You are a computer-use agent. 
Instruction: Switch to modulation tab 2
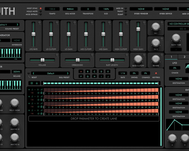point(184,57)
